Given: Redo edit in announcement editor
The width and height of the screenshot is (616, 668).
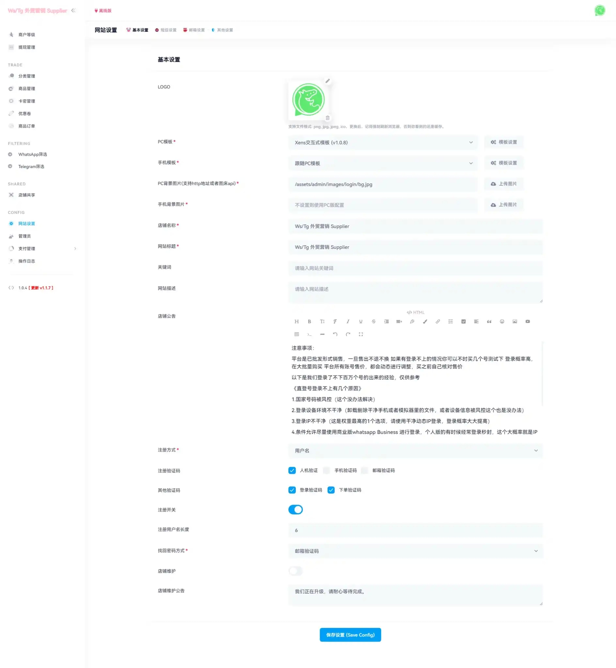Looking at the screenshot, I should tap(348, 334).
